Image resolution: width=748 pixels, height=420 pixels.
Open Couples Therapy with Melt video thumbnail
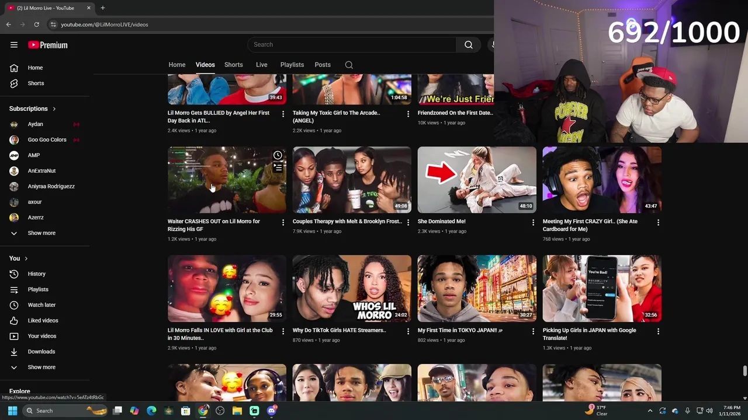tap(352, 180)
